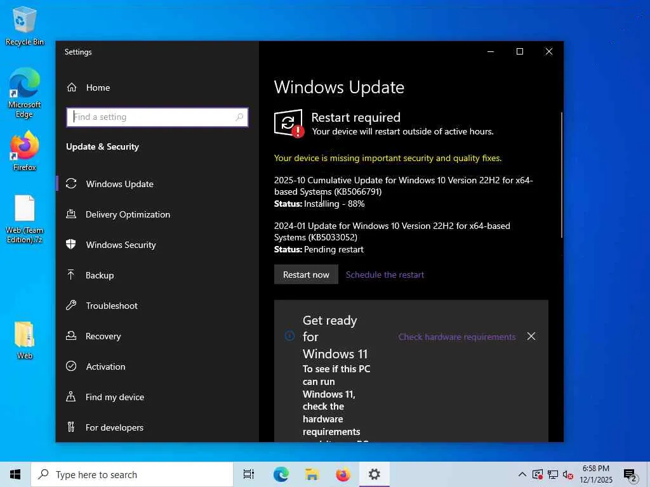
Task: Show hidden system tray icons
Action: click(522, 474)
